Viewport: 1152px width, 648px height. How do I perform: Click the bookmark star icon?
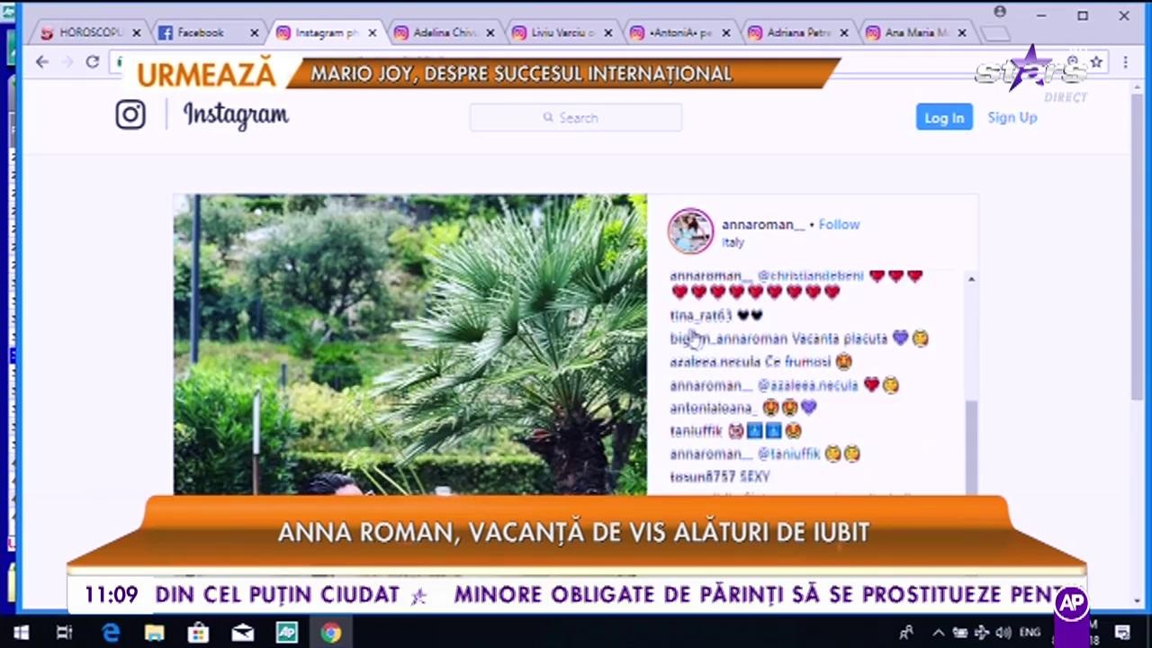click(1096, 62)
